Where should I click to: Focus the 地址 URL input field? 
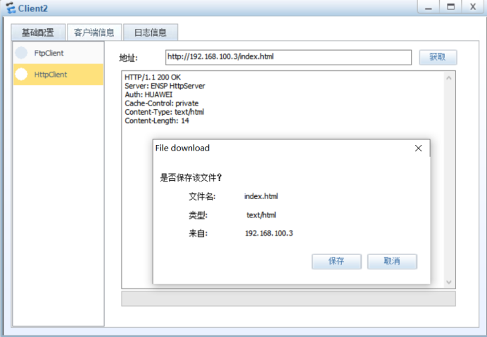pos(289,57)
